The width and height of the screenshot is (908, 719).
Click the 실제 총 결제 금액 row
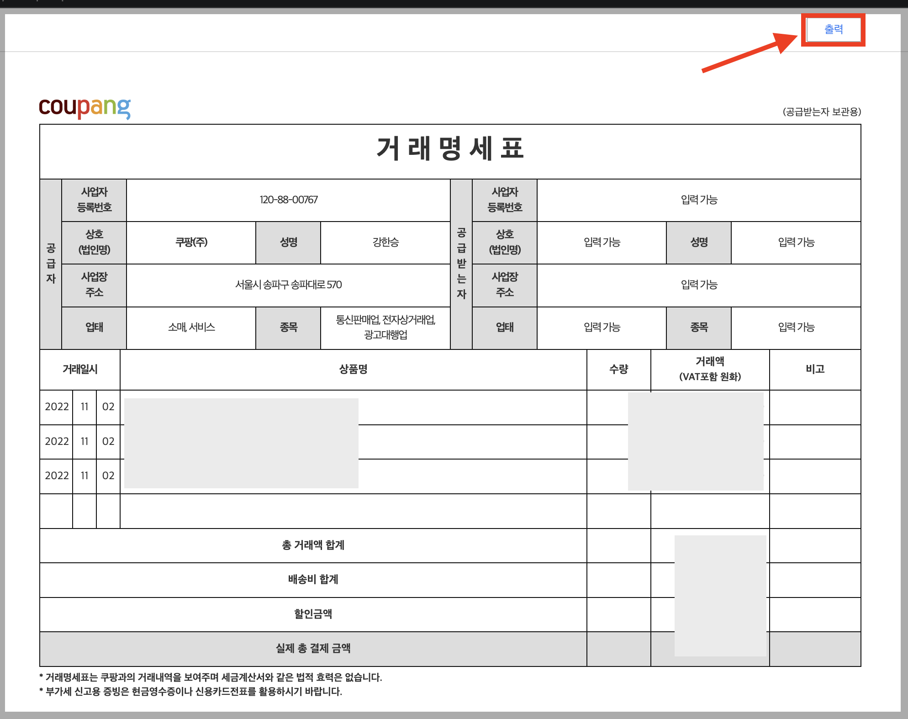(313, 648)
